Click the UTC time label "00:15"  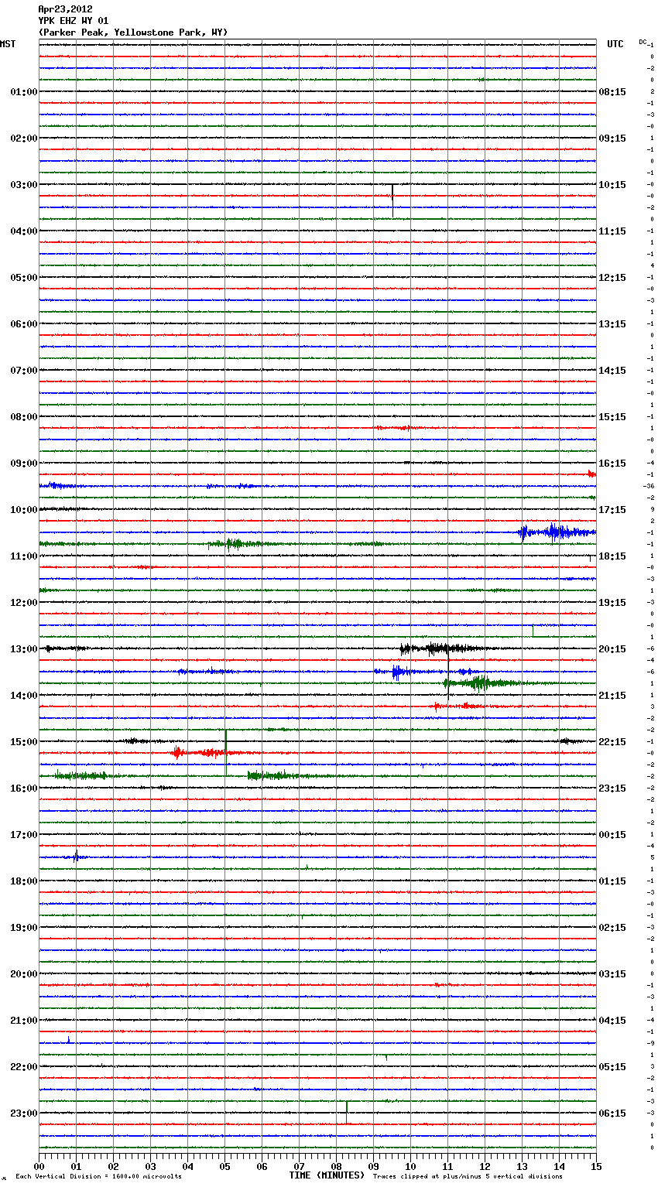(x=612, y=835)
